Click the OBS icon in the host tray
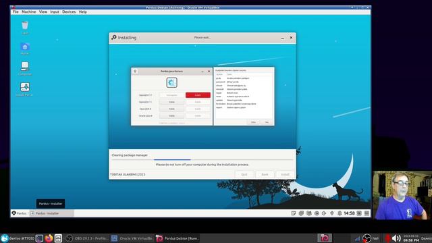Image resolution: width=432 pixels, height=243 pixels. [367, 238]
